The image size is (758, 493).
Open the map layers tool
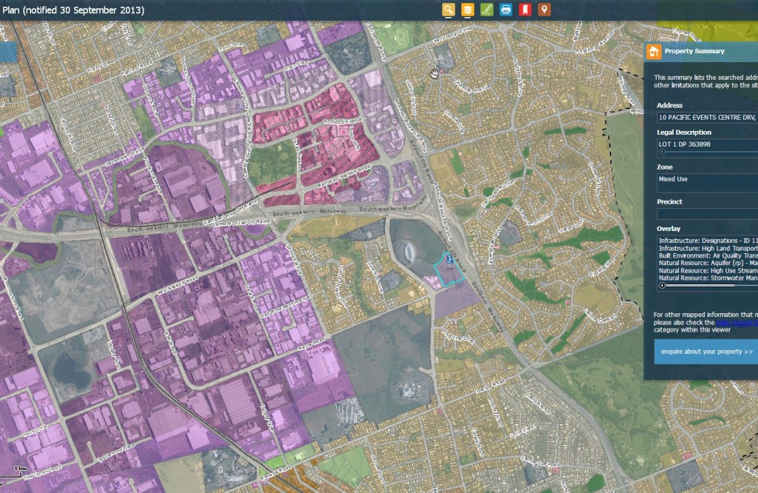click(468, 10)
